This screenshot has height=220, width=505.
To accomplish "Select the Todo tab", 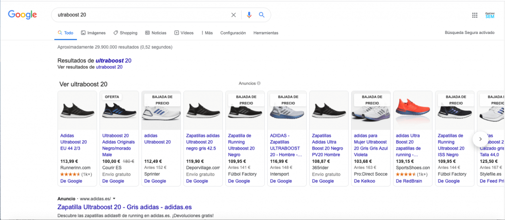I will click(66, 33).
